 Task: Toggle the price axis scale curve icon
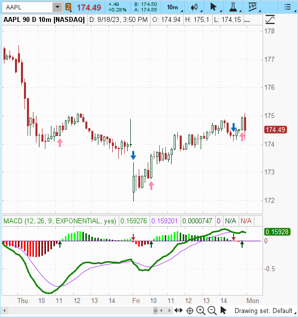coord(270,19)
